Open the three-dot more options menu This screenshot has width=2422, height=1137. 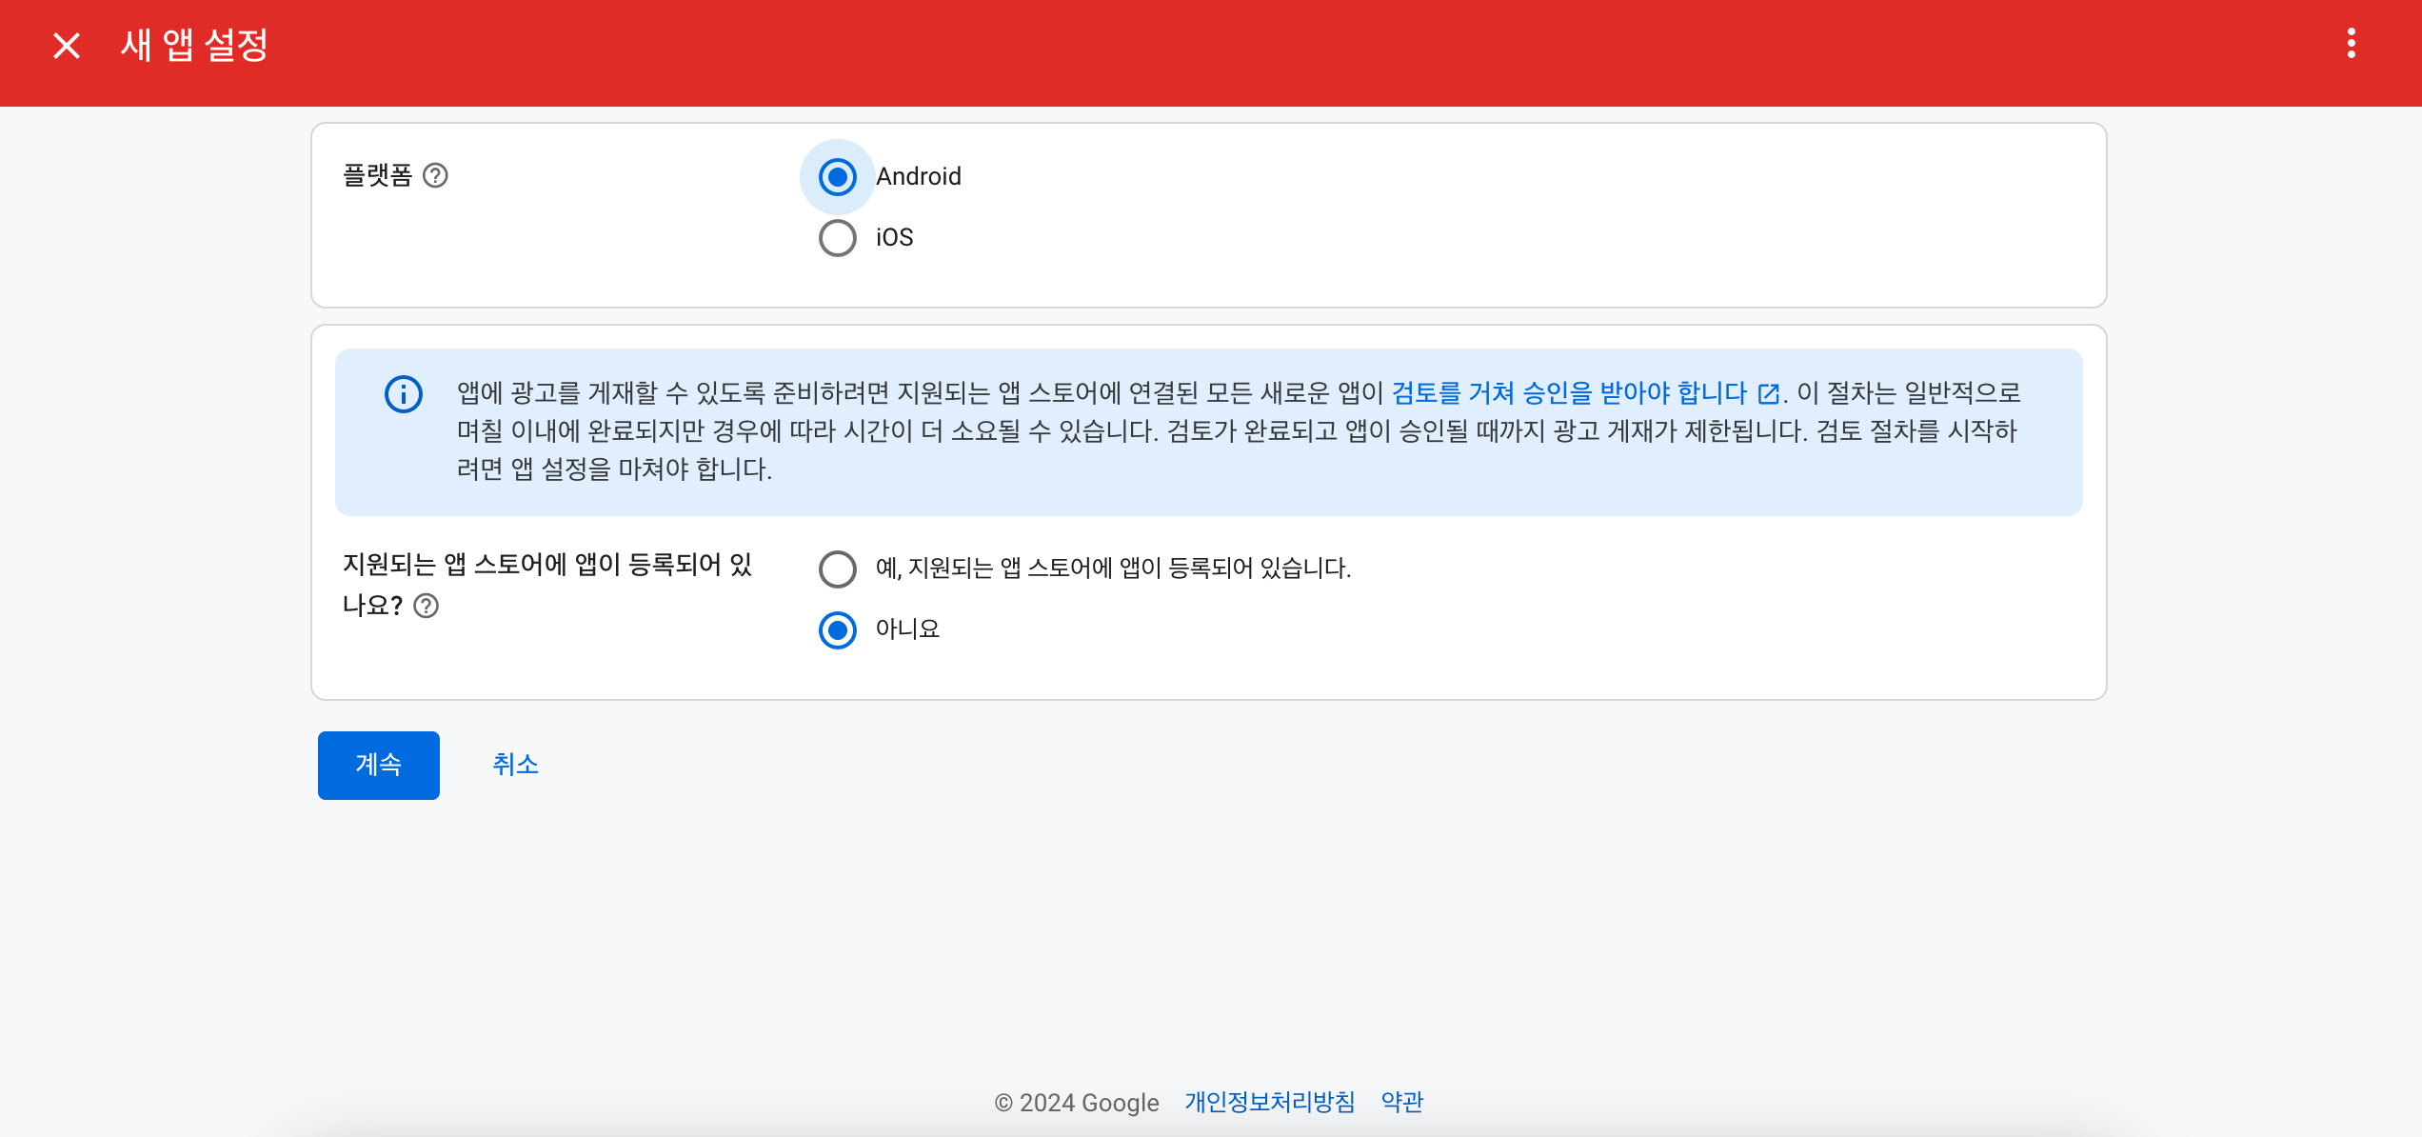point(2351,44)
